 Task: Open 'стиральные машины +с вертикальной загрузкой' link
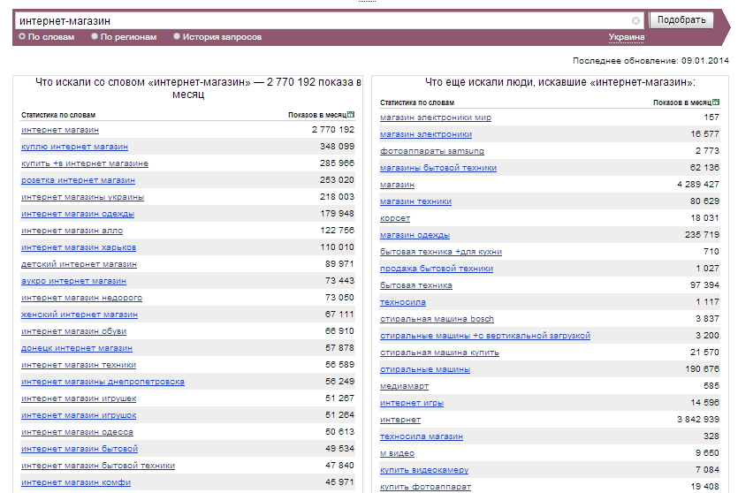point(485,336)
